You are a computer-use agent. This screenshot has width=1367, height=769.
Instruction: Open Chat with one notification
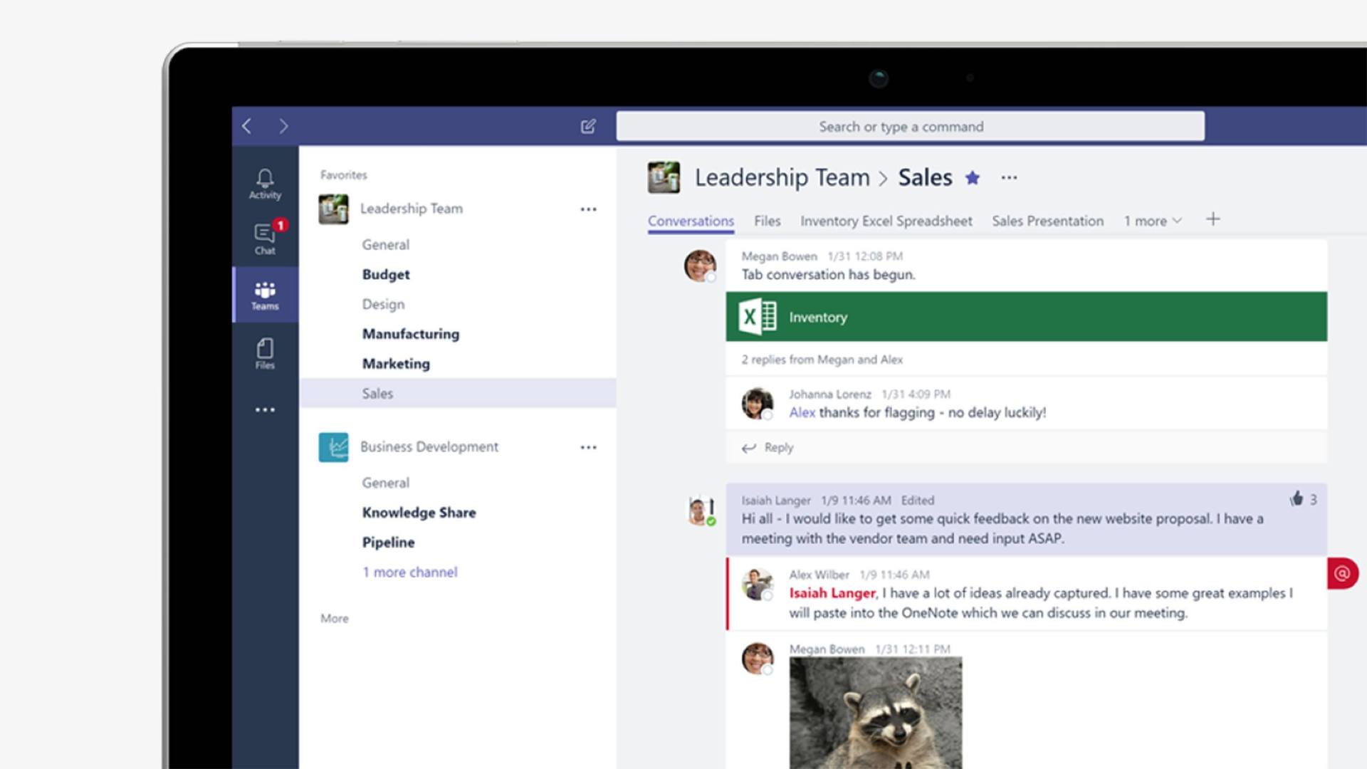click(x=265, y=239)
